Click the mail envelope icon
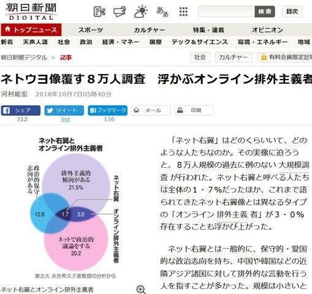 pos(136,110)
